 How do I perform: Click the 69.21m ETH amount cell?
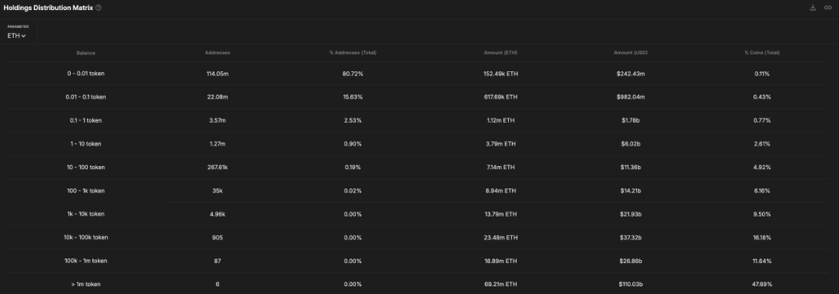click(500, 285)
